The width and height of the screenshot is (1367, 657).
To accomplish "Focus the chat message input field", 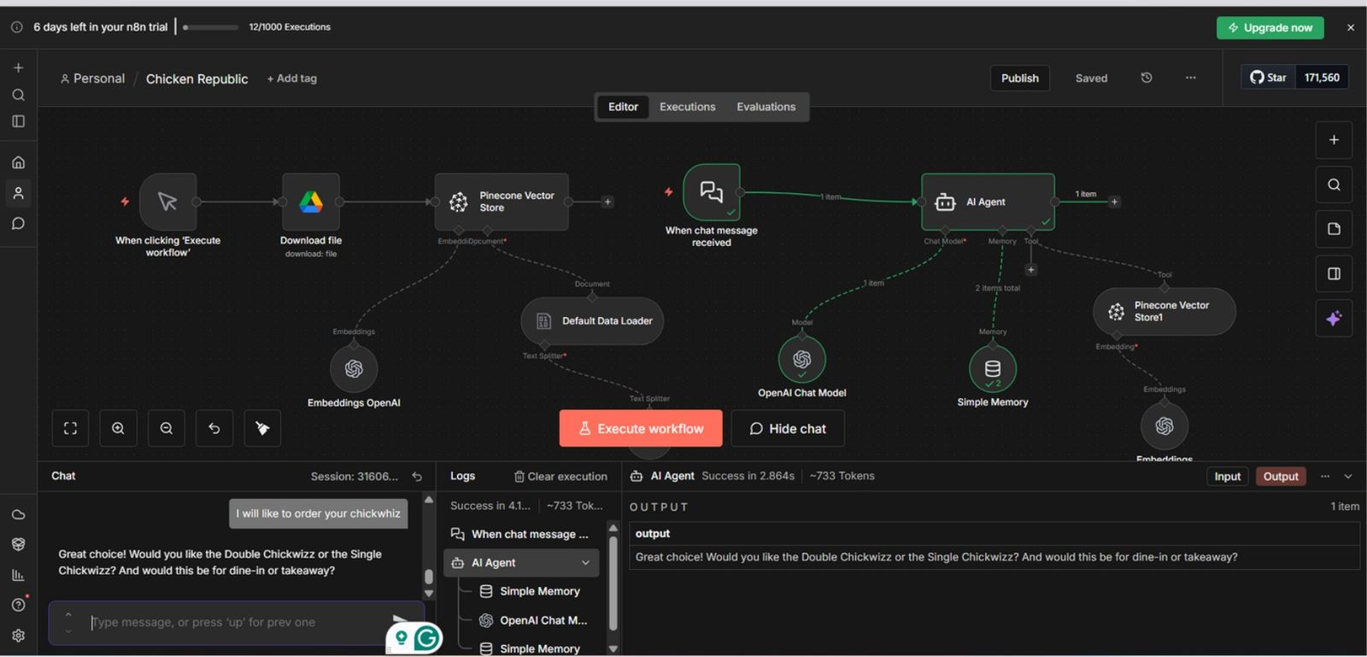I will point(236,623).
